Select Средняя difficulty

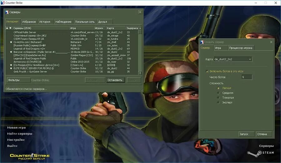coord(218,93)
